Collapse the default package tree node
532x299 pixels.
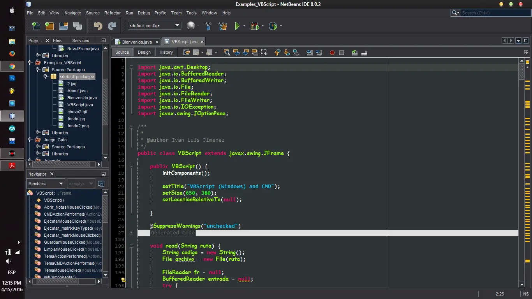[46, 77]
